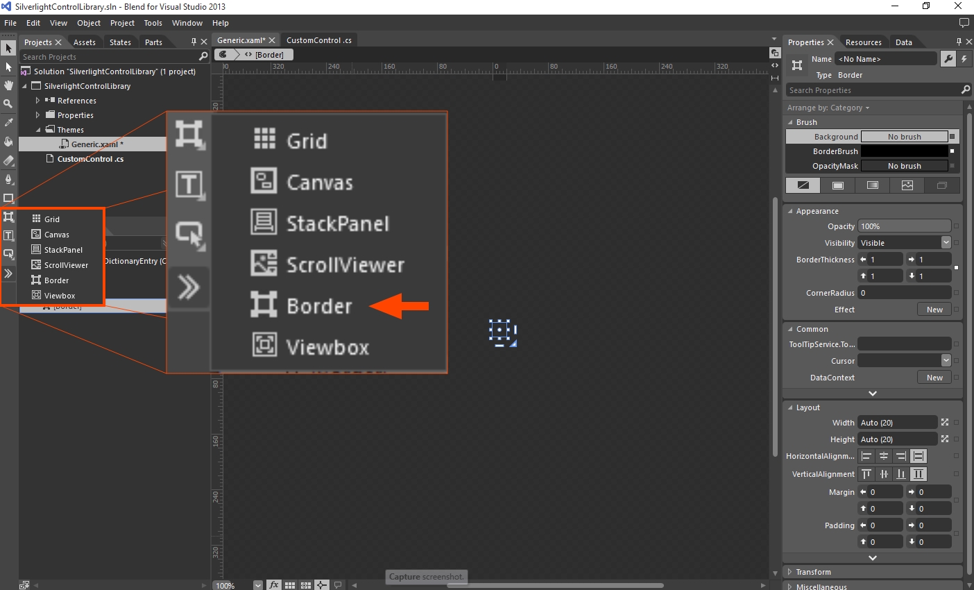
Task: Switch to the Resources tab
Action: pyautogui.click(x=863, y=42)
